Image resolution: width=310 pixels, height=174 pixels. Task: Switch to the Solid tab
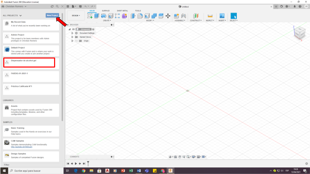point(92,11)
